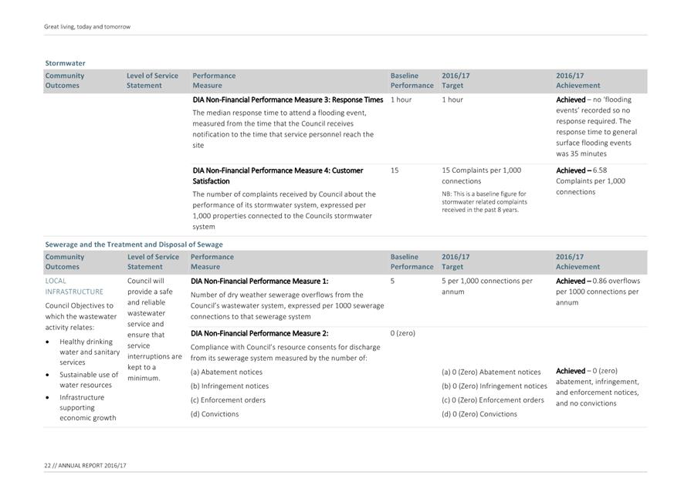The width and height of the screenshot is (691, 492).
Task: Click the '1 hour' 2016/17 target value
Action: pos(452,100)
